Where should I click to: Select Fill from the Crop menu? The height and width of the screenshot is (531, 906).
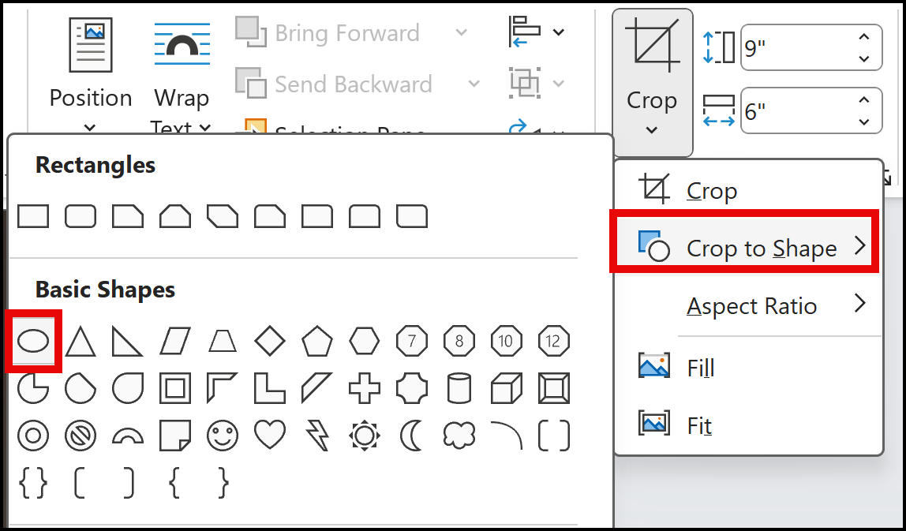pos(701,367)
